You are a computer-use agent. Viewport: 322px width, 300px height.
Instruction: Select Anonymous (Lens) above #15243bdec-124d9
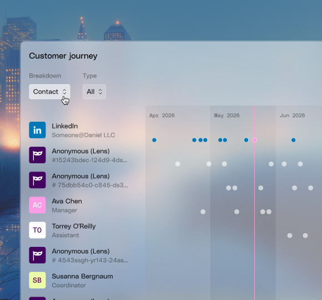tap(80, 151)
